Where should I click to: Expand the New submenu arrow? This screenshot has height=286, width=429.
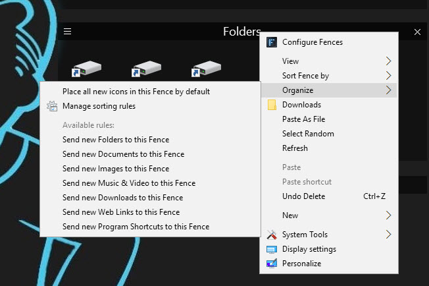[x=388, y=215]
